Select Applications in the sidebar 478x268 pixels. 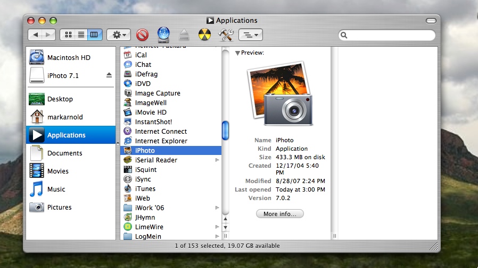(71, 135)
